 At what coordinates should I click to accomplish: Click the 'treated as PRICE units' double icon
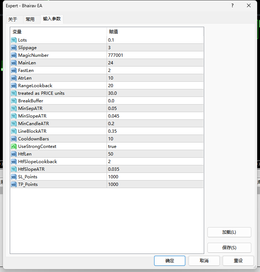pos(14,93)
